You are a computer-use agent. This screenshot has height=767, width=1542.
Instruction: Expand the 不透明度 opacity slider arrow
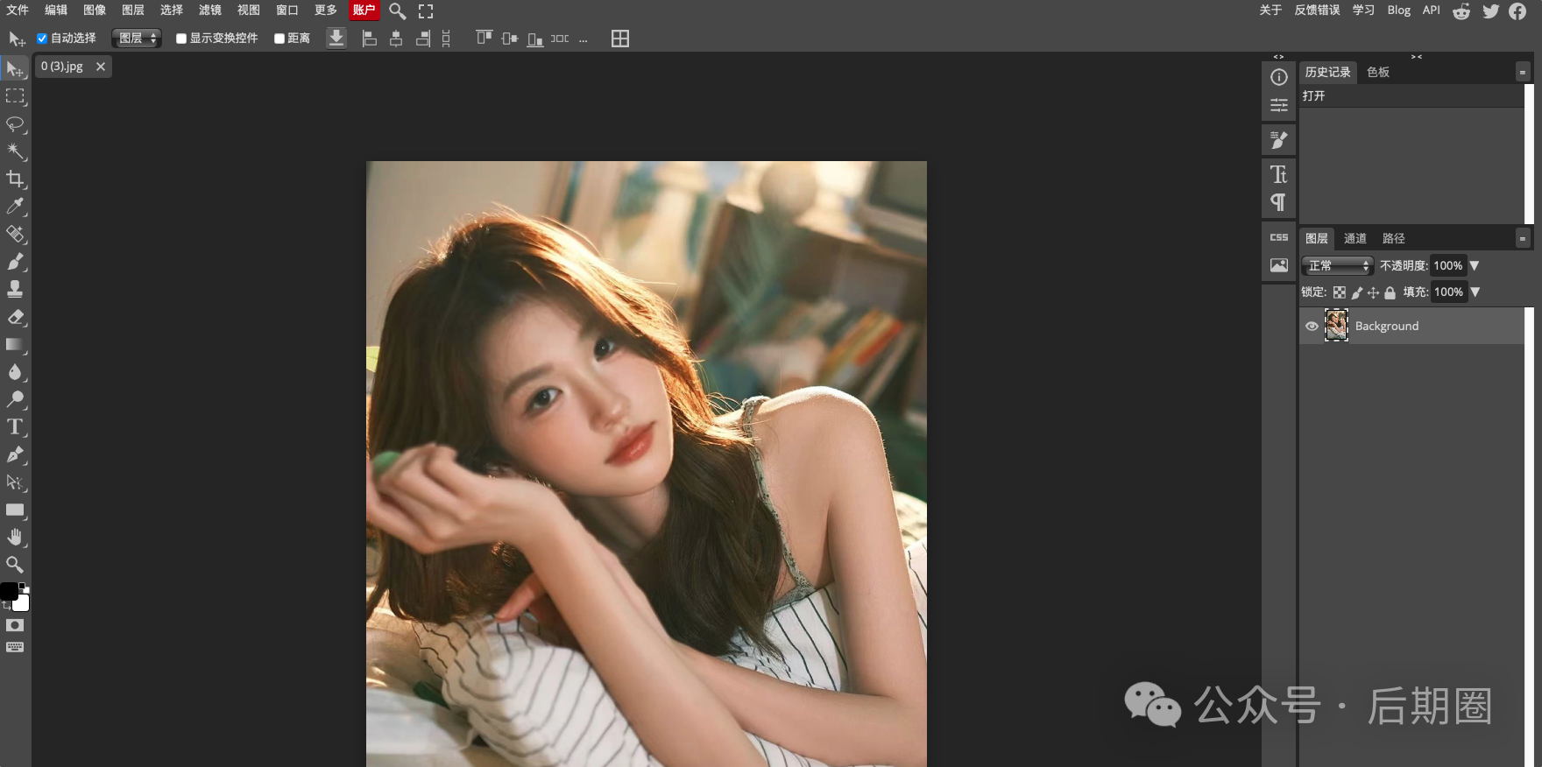pyautogui.click(x=1475, y=265)
